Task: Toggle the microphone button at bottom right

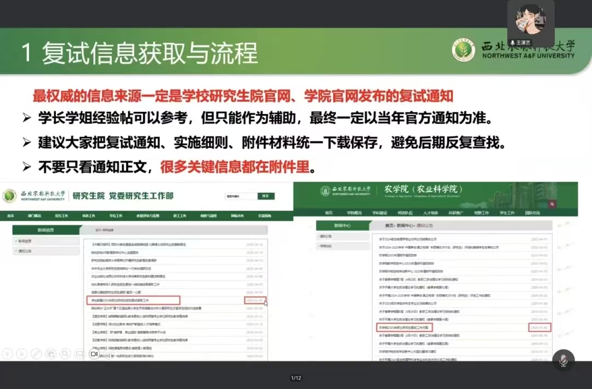Action: [x=563, y=360]
